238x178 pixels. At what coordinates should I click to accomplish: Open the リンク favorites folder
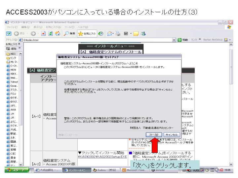[11, 58]
